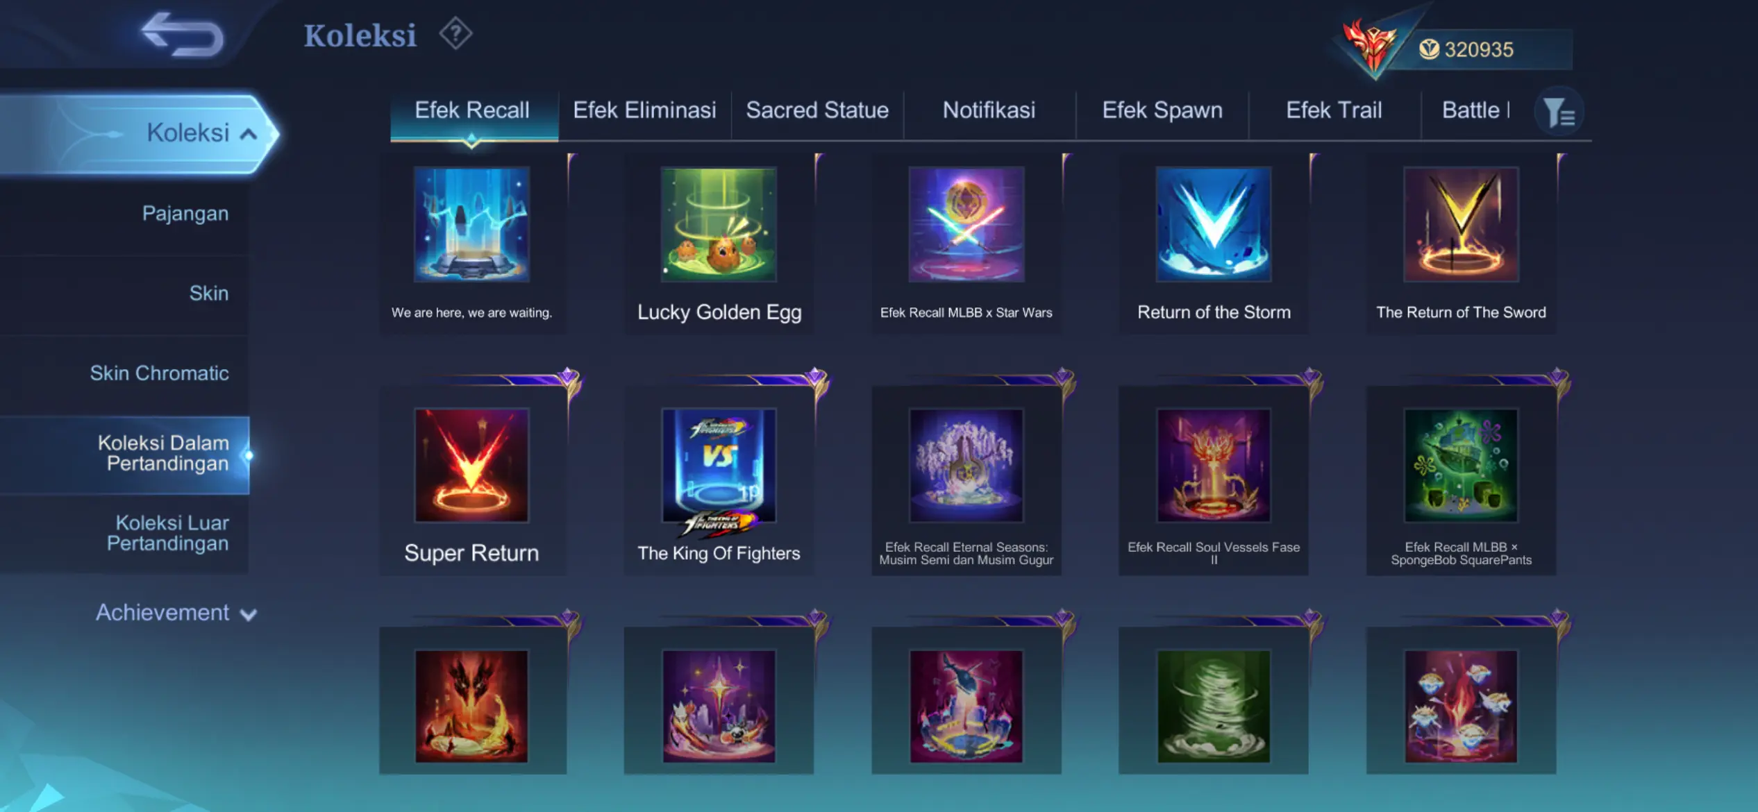Select the Return of the Storm effect

(1213, 244)
